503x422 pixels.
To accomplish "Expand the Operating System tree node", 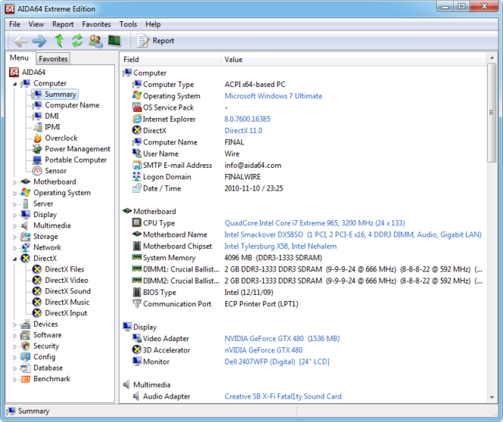I will 15,194.
